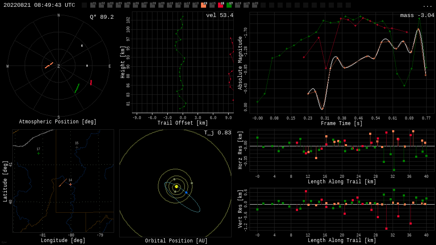Select station indicator square 18
This screenshot has width=436, height=245.
(238, 5)
